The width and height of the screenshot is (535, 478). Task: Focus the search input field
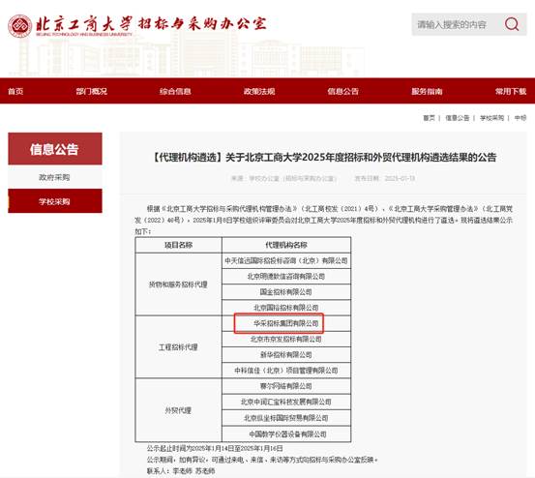[457, 24]
